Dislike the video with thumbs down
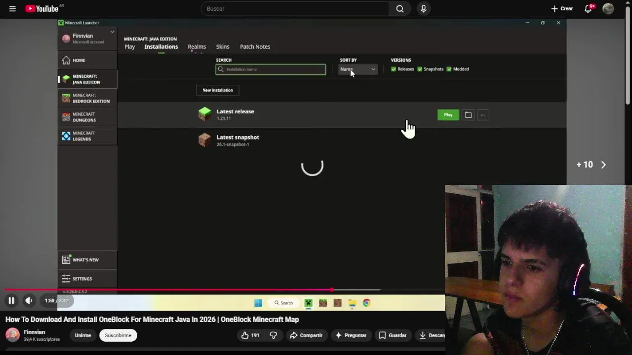 (x=273, y=335)
